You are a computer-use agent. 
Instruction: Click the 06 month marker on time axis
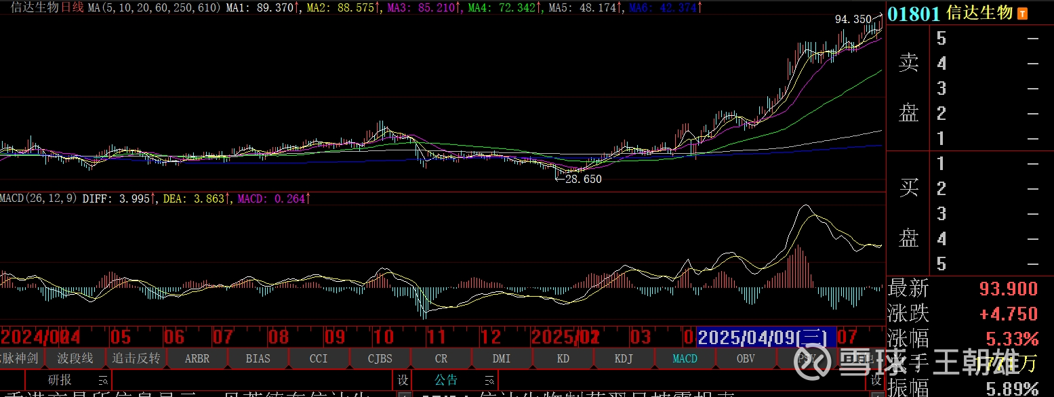click(174, 337)
